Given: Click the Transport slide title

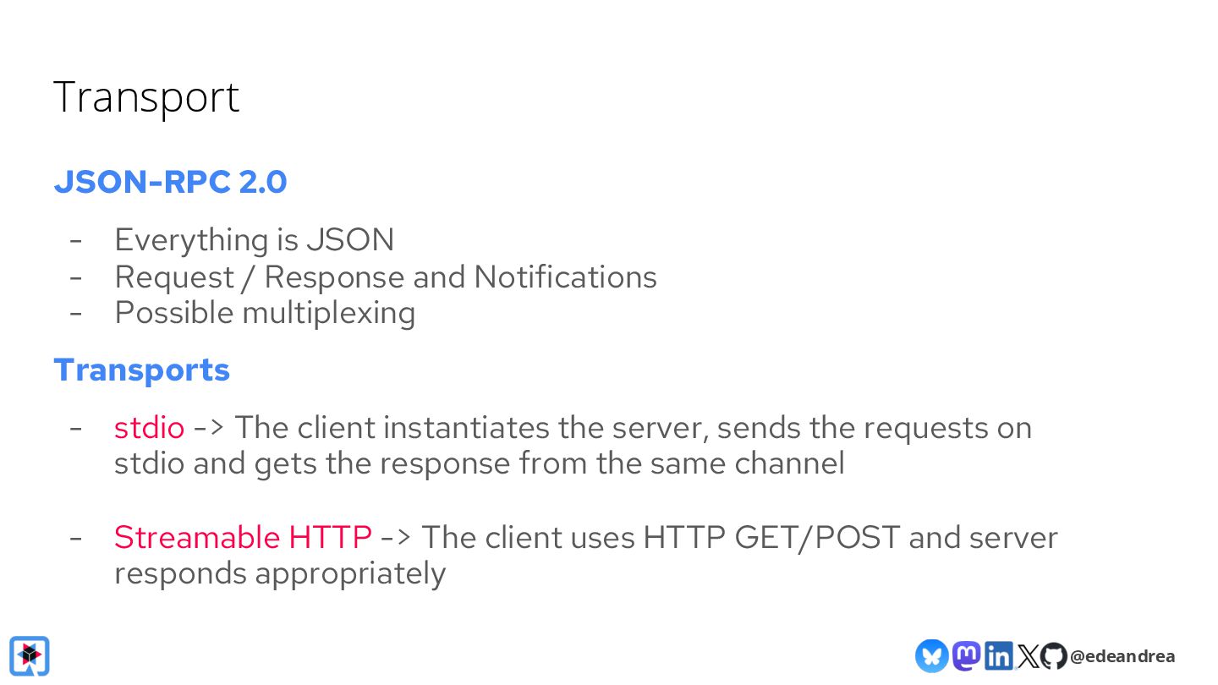Looking at the screenshot, I should pos(146,96).
